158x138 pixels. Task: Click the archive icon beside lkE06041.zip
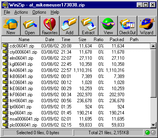5,88
